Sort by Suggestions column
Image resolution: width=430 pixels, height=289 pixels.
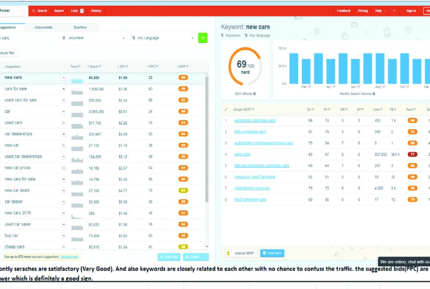point(12,66)
